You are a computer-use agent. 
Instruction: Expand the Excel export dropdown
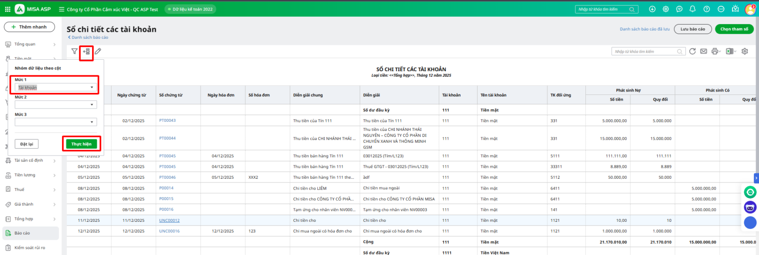(735, 52)
